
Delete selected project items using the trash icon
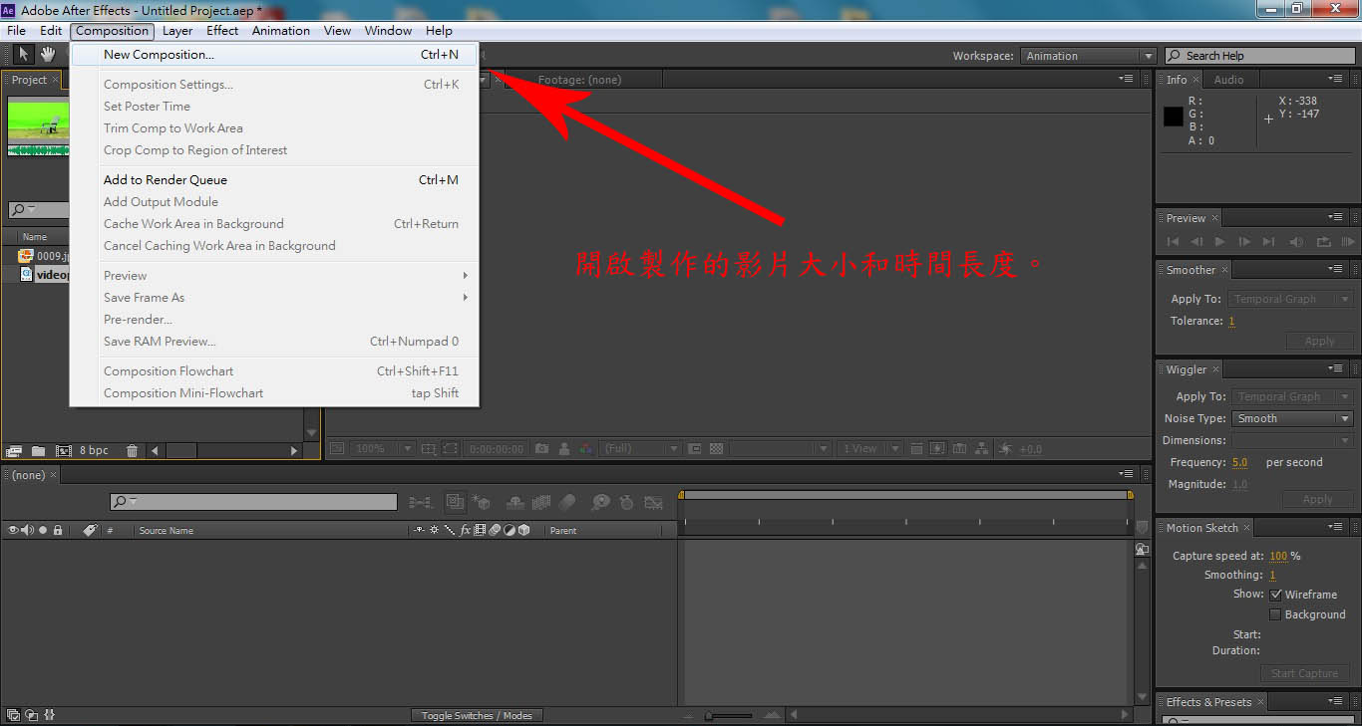pyautogui.click(x=132, y=451)
